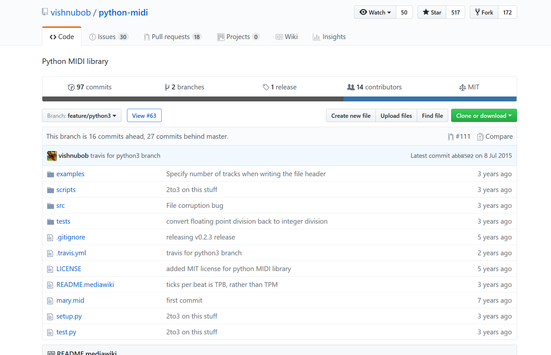Open the .travis.yml file
Viewport: 551px width, 355px height.
click(x=71, y=253)
